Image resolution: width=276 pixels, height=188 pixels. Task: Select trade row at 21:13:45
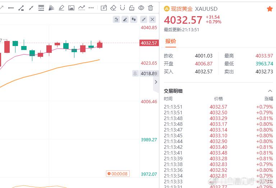click(x=218, y=136)
